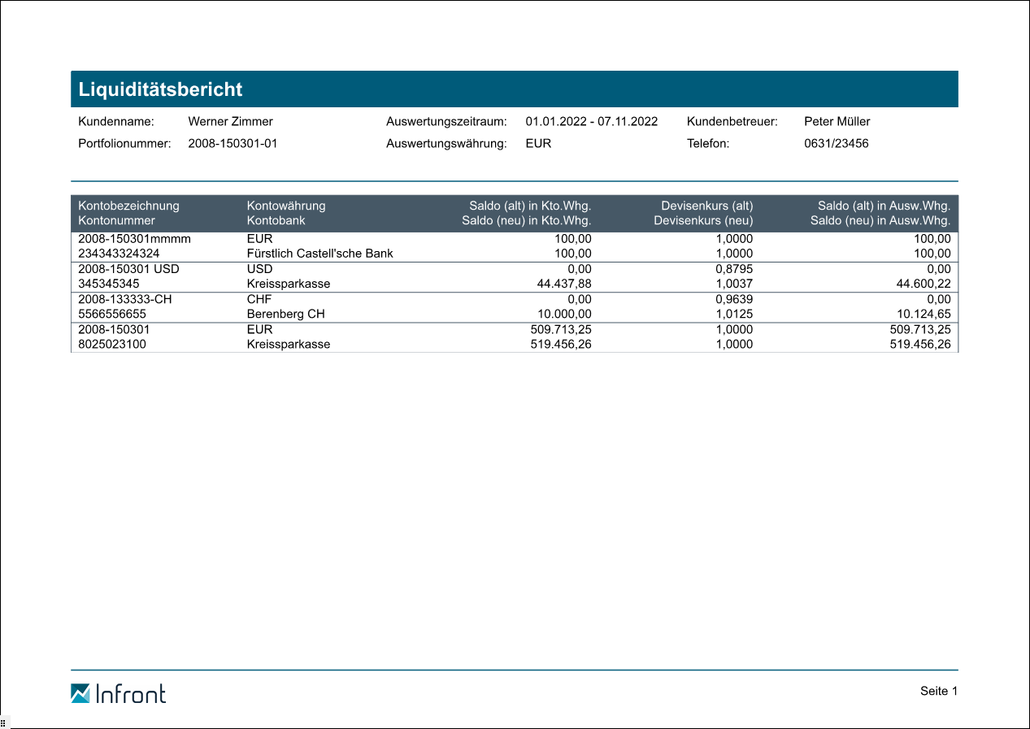The image size is (1030, 729).
Task: Click account number 8025023100
Action: point(112,344)
